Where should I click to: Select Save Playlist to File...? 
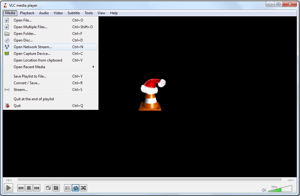tap(51, 76)
